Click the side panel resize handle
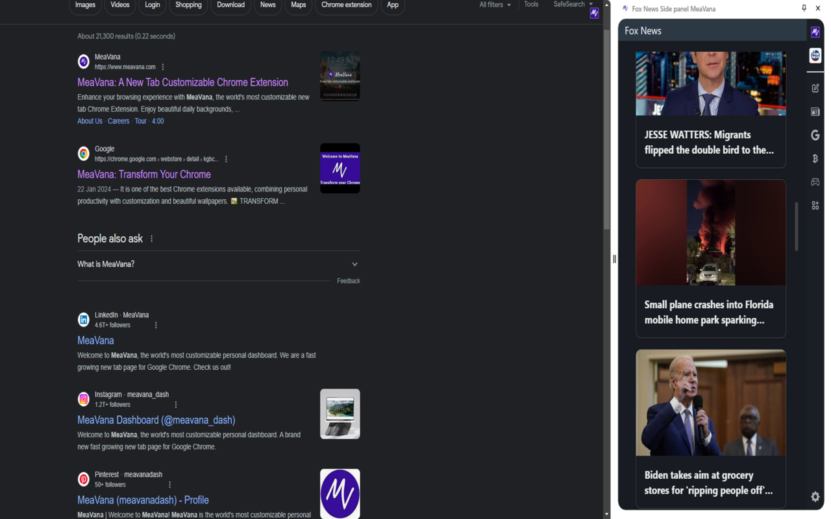Image resolution: width=831 pixels, height=519 pixels. pos(614,259)
